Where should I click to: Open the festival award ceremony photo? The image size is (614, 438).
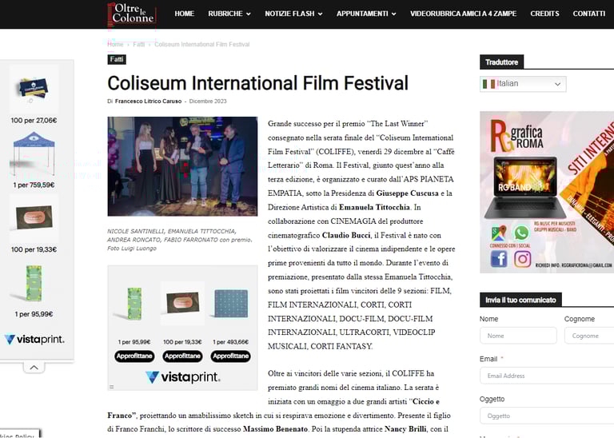[182, 166]
